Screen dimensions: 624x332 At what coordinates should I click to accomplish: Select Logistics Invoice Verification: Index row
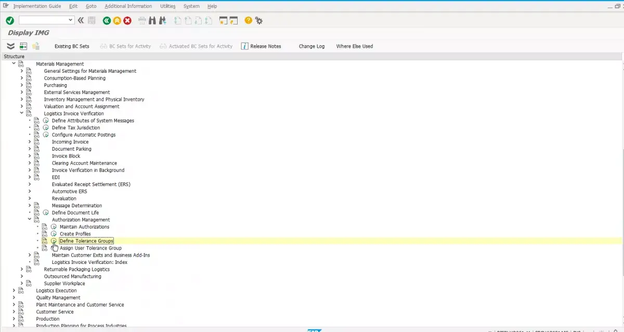pos(89,262)
